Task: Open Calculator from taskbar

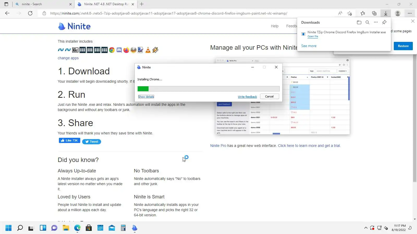Action: [123, 228]
